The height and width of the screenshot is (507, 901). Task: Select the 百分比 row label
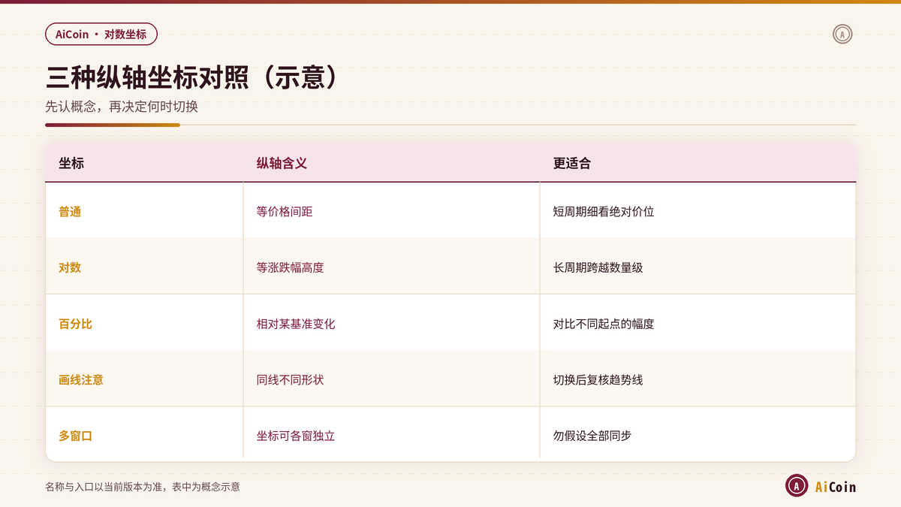[76, 324]
